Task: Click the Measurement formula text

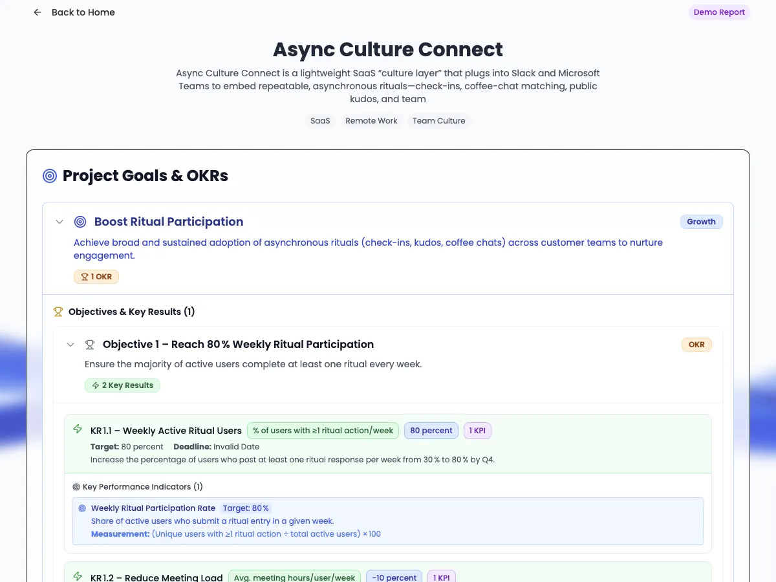Action: pyautogui.click(x=236, y=534)
